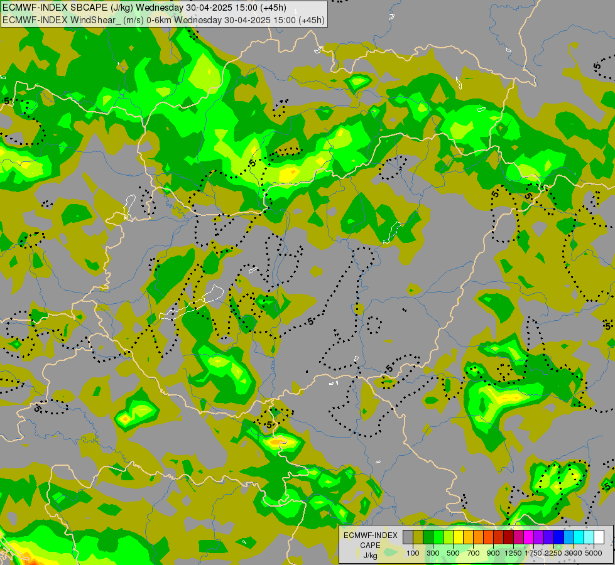
Task: Click the 1250 legend label
Action: (513, 553)
